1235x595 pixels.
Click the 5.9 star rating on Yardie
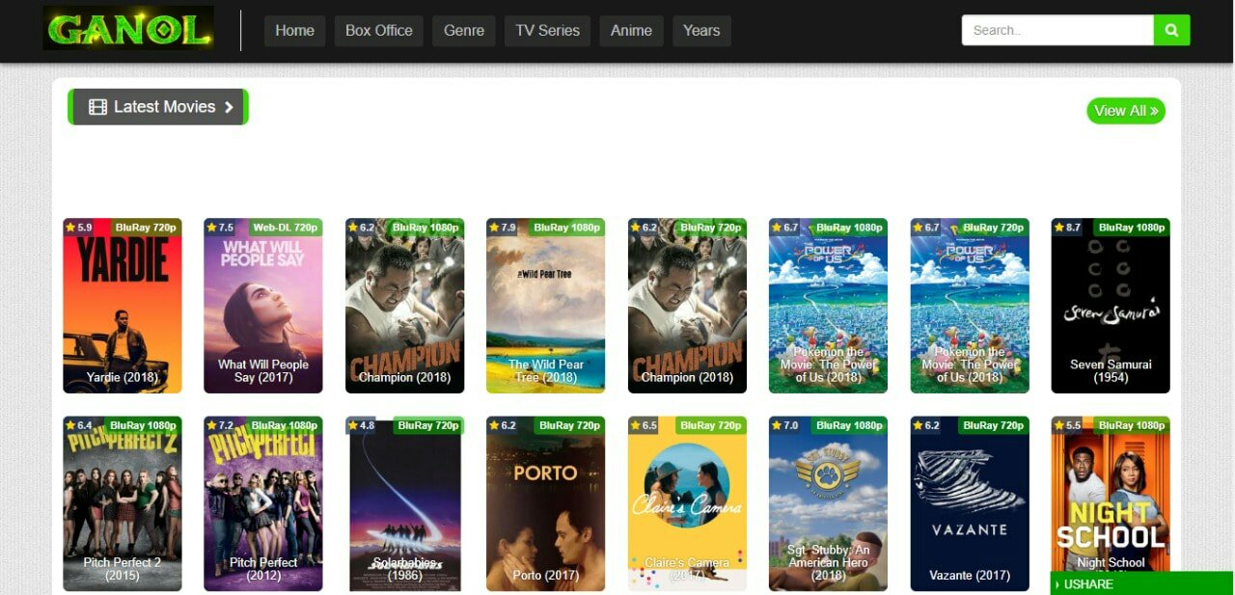tap(78, 228)
